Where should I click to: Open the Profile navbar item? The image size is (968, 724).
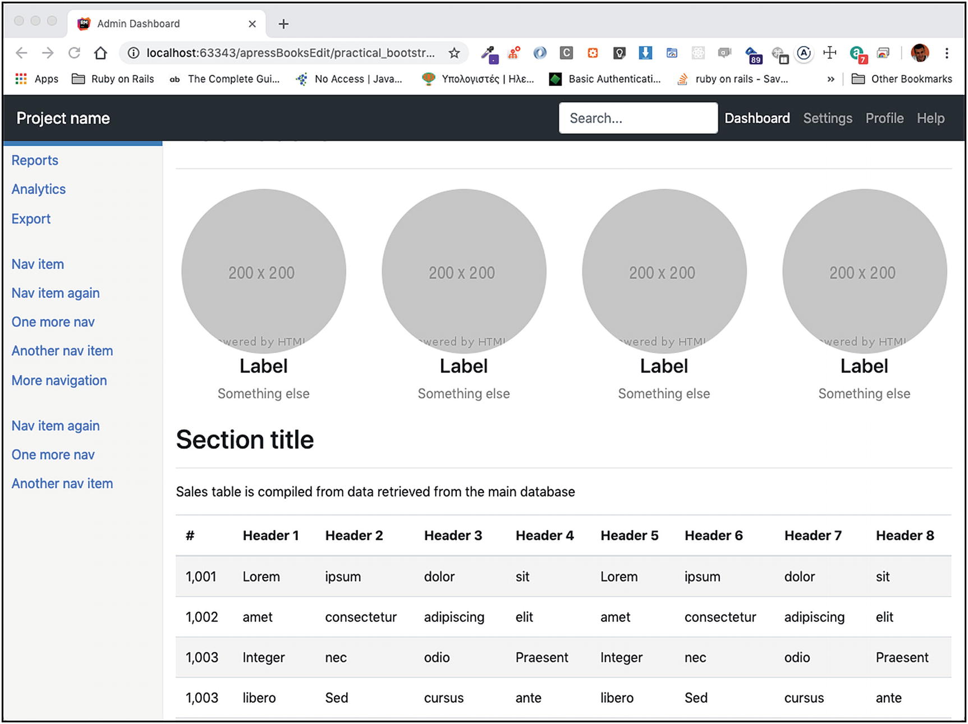coord(884,118)
